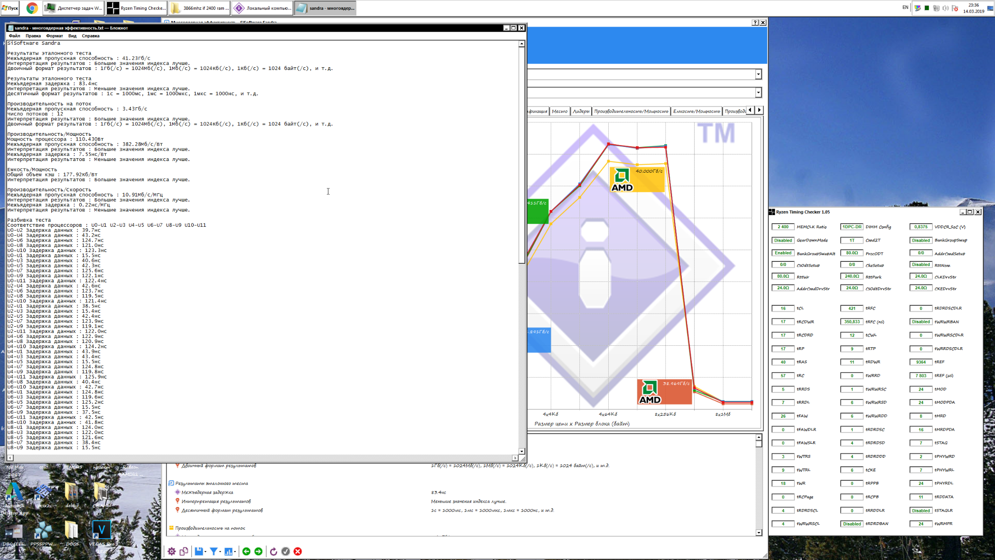The width and height of the screenshot is (995, 560).
Task: Click the red cancel X icon in Sandra
Action: click(x=298, y=551)
